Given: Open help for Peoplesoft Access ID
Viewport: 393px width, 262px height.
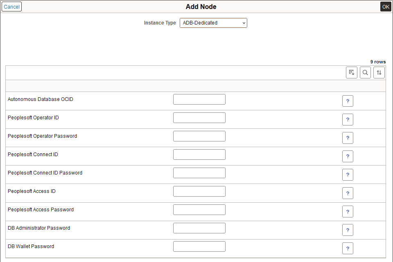Looking at the screenshot, I should (x=348, y=193).
